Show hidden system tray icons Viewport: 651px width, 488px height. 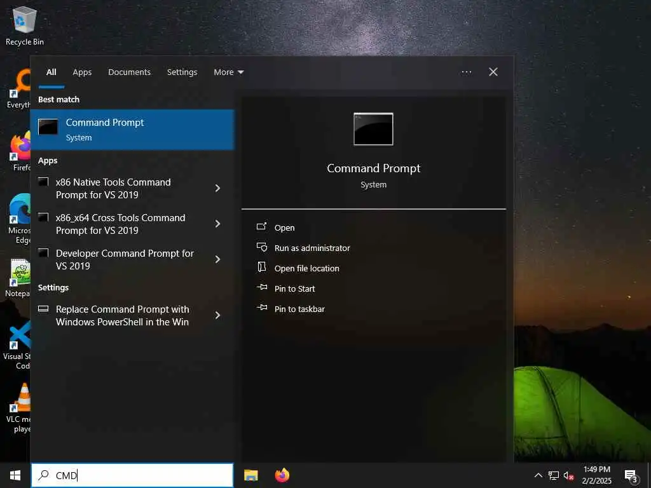[538, 475]
